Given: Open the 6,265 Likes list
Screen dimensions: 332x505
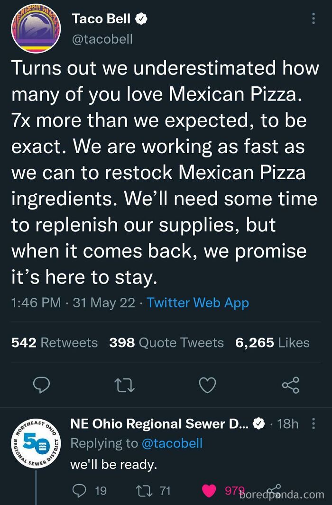Looking at the screenshot, I should [x=272, y=342].
